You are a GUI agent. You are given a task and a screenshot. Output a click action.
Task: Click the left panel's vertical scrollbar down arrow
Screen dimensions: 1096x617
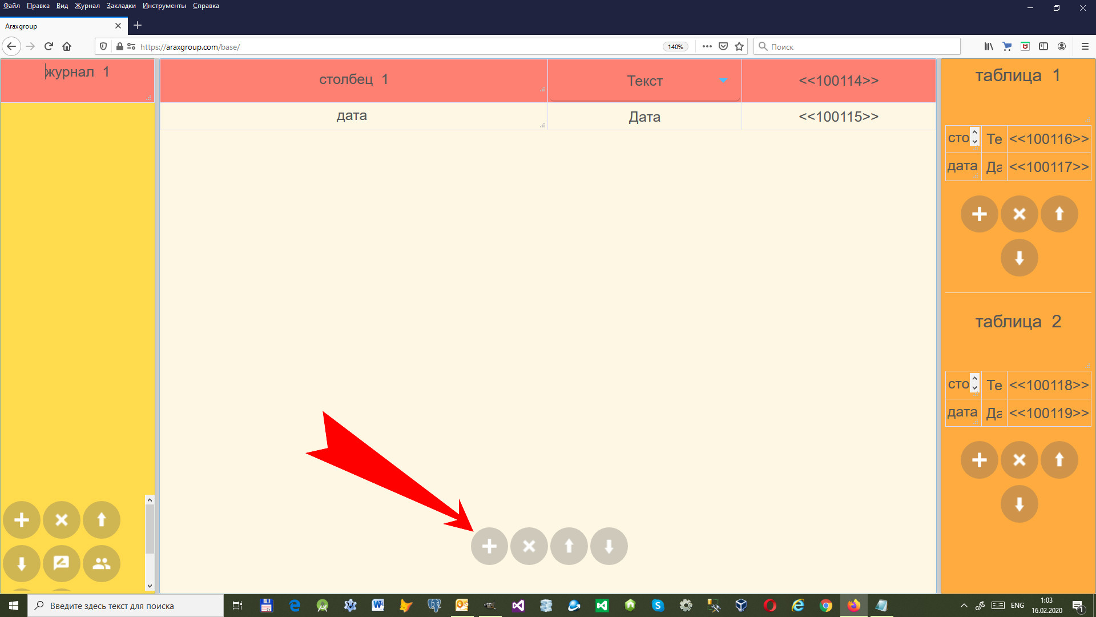click(x=150, y=586)
